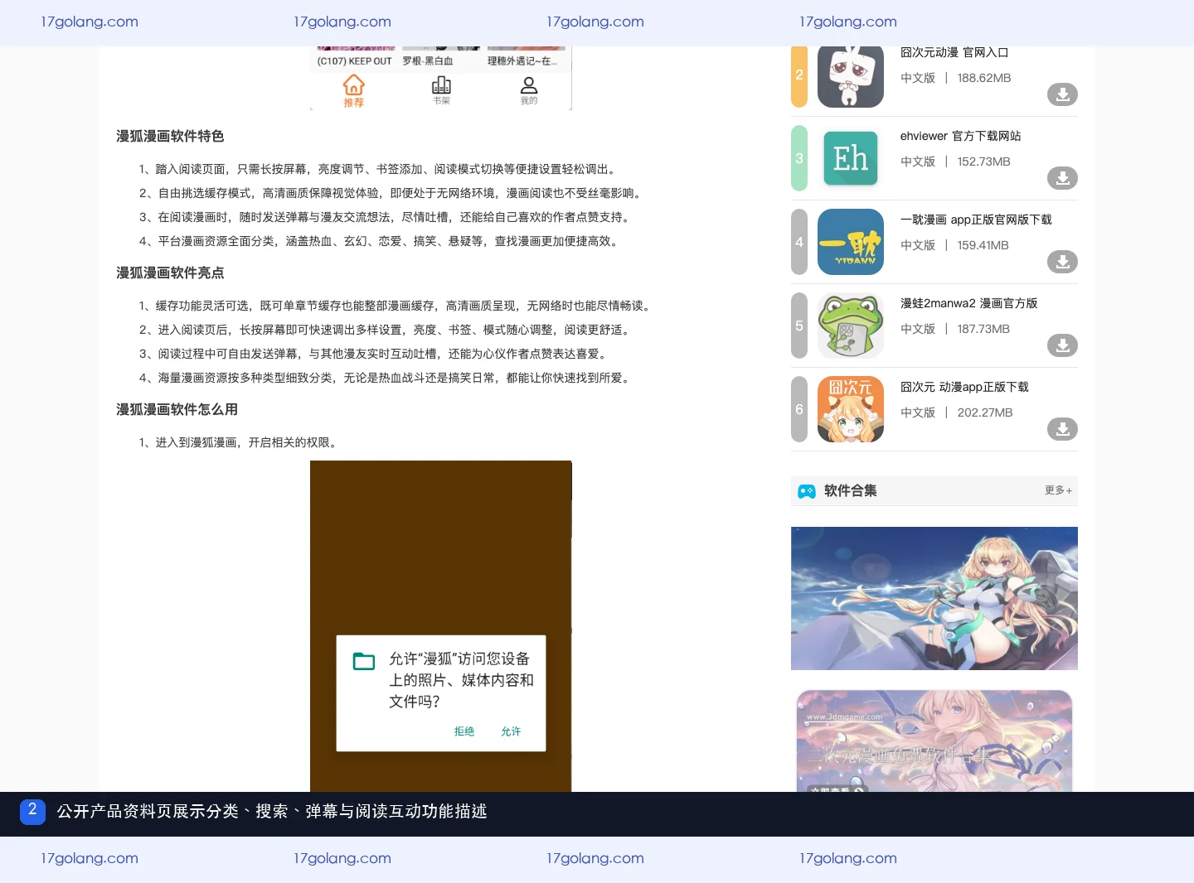
Task: Select the 漫狐漫画软件怎么用 heading
Action: click(x=177, y=410)
